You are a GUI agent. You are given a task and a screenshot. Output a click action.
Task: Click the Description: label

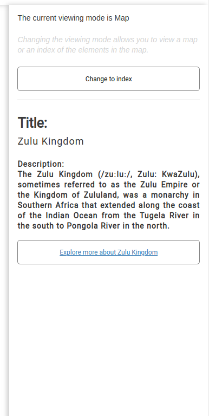coord(41,164)
